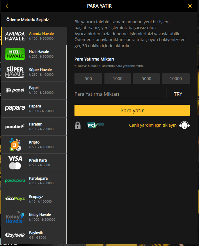Select the 10000 preset amount
This screenshot has width=199, height=246.
click(176, 79)
